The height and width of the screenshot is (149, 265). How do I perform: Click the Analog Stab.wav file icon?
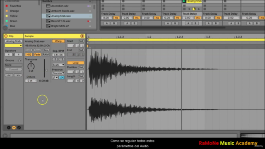point(48,16)
